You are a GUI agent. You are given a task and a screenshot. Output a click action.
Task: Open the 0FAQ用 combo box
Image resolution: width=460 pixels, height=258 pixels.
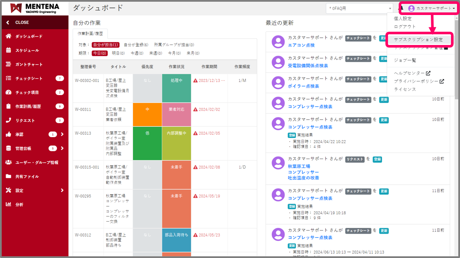[360, 8]
